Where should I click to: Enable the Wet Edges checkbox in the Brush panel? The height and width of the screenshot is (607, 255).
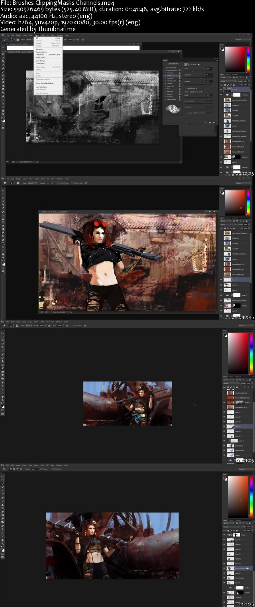pos(165,91)
